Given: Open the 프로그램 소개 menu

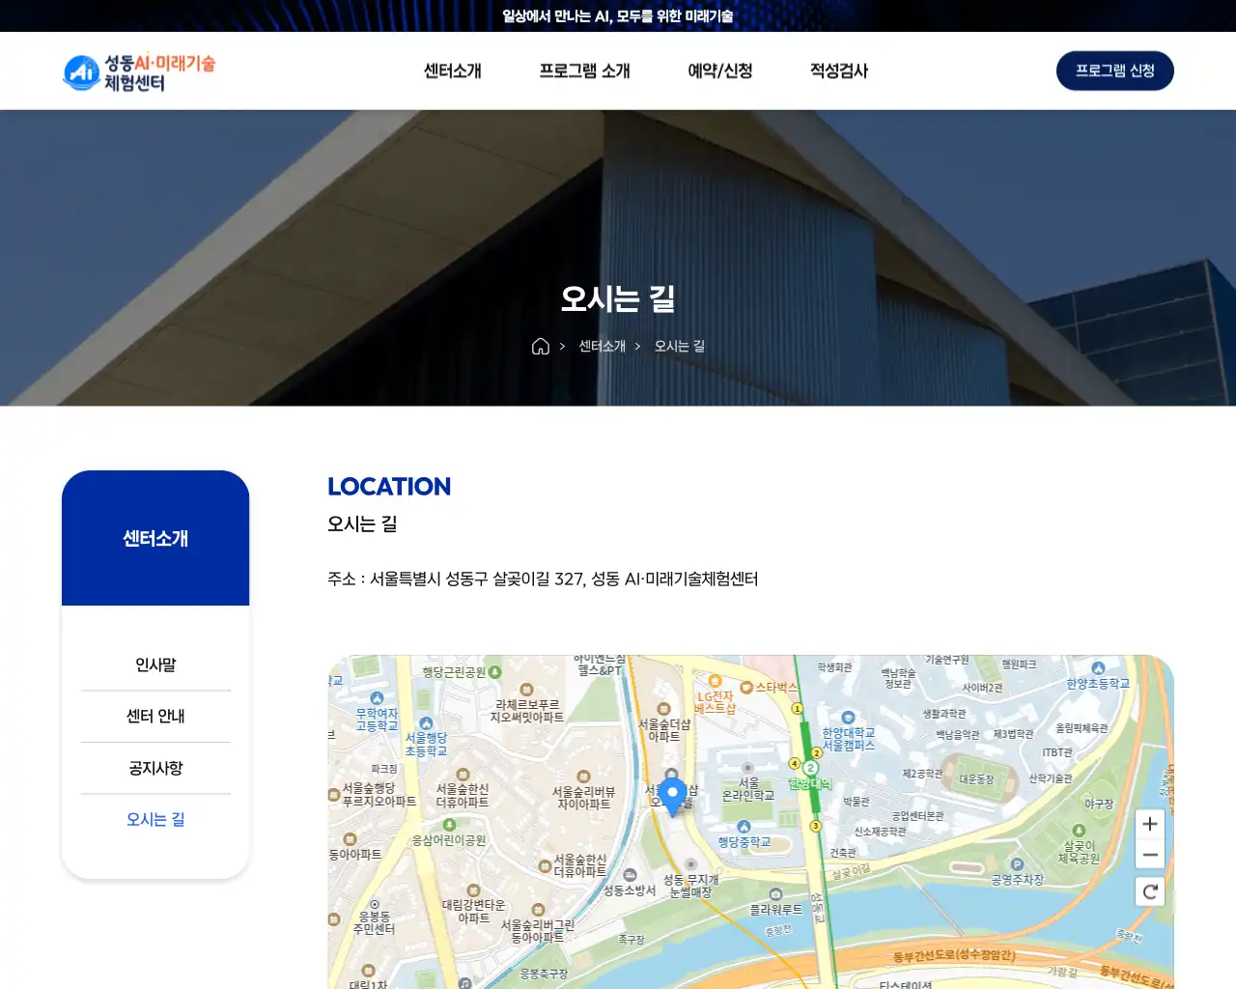Looking at the screenshot, I should click(x=584, y=71).
